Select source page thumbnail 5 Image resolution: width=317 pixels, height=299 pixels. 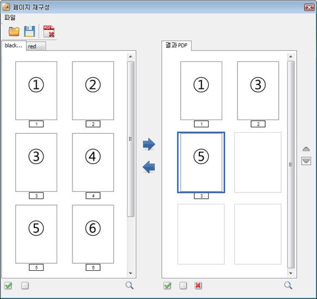click(36, 234)
